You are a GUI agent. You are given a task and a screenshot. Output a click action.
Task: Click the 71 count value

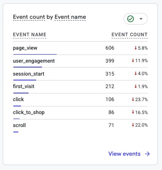[x=111, y=125]
